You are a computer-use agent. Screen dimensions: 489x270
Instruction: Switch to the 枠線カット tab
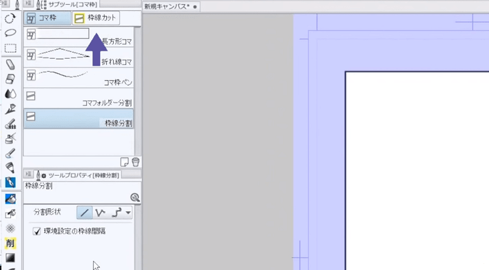tap(96, 18)
